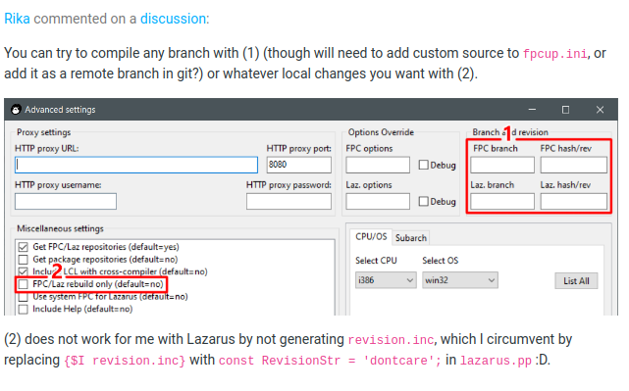Click the FPC hash/rev field

tap(574, 165)
